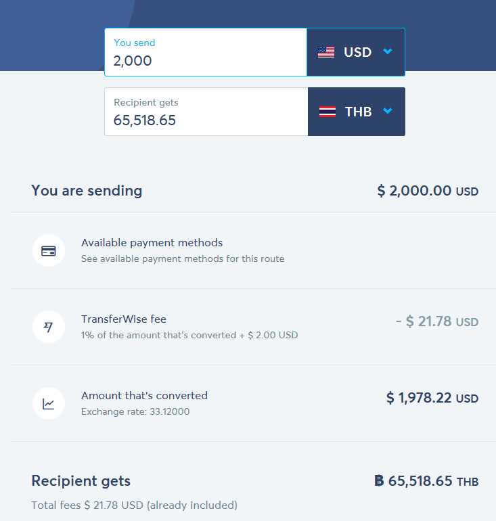Click the credit card payment methods icon
Viewport: 496px width, 521px height.
point(49,251)
